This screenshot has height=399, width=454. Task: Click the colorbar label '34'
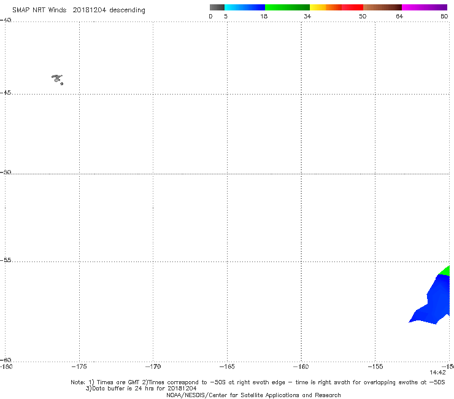[x=307, y=16]
